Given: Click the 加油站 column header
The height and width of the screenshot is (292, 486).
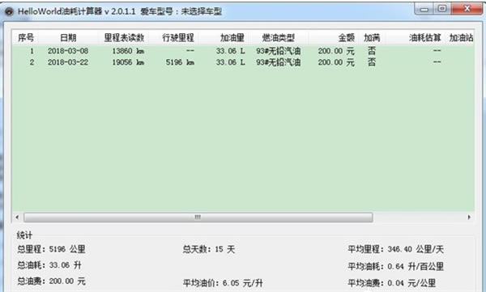Looking at the screenshot, I should (461, 38).
